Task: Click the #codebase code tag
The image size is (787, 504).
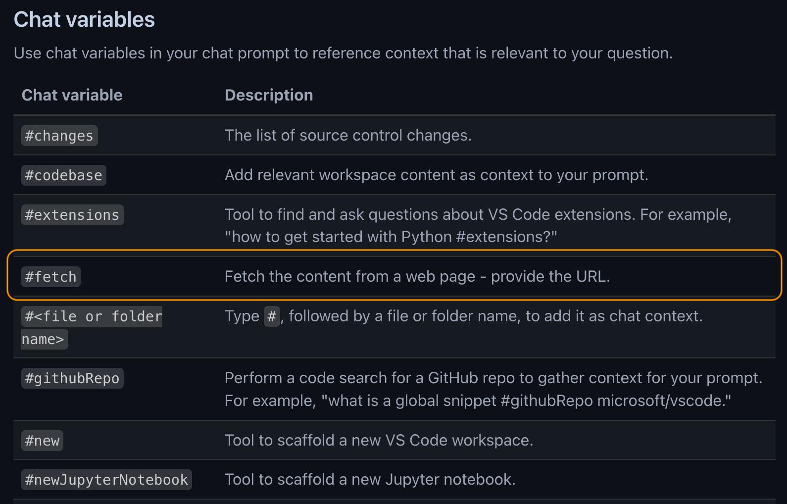Action: click(63, 175)
